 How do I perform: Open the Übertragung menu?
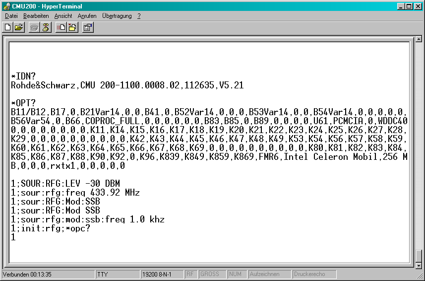coord(117,16)
